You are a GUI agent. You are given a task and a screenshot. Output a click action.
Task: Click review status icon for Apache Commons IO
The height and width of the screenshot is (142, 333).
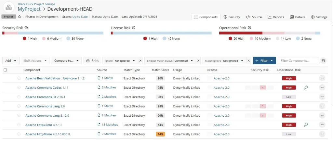pos(19,97)
